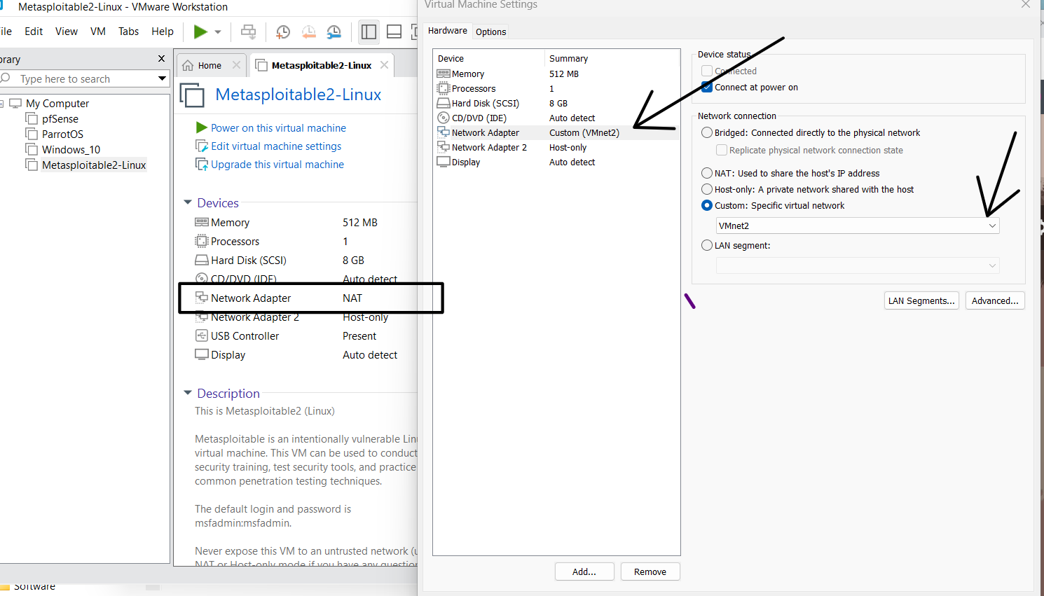The height and width of the screenshot is (596, 1044).
Task: Select the Metasploitable2-Linux tab
Action: tap(322, 65)
